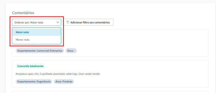Click the partially visible third comment card
Screen dimensions: 216x93
coord(110,92)
